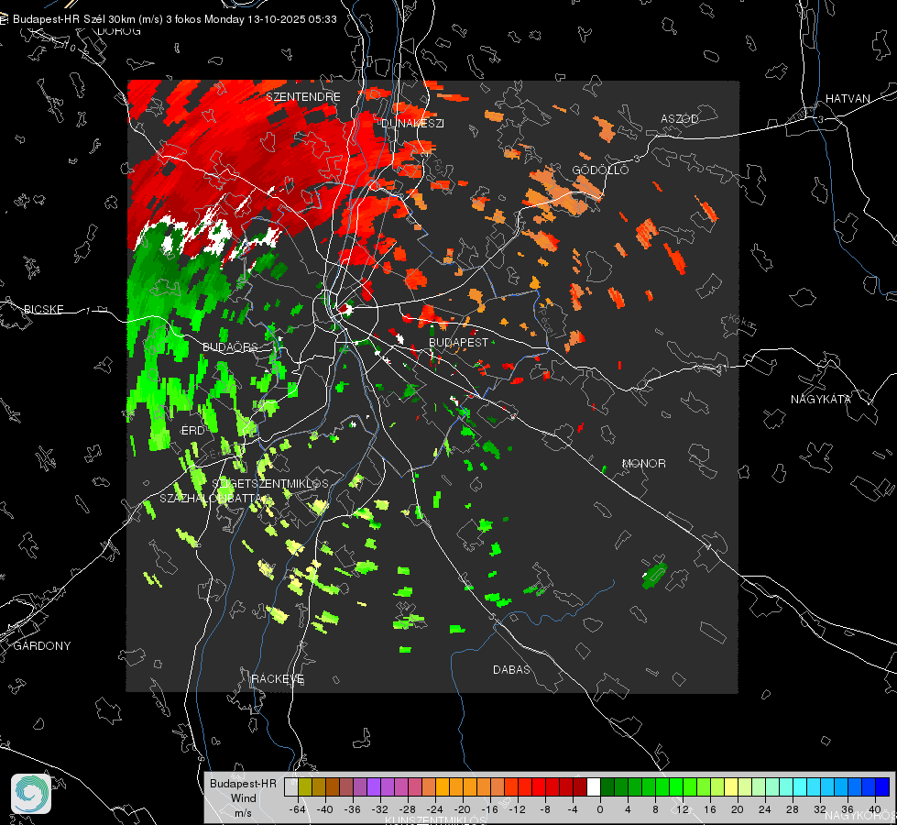Click the 'SZAZHALOMBATTA' map label

click(213, 498)
